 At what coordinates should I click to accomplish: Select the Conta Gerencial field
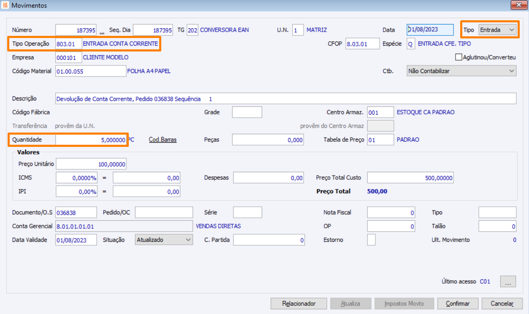point(124,226)
